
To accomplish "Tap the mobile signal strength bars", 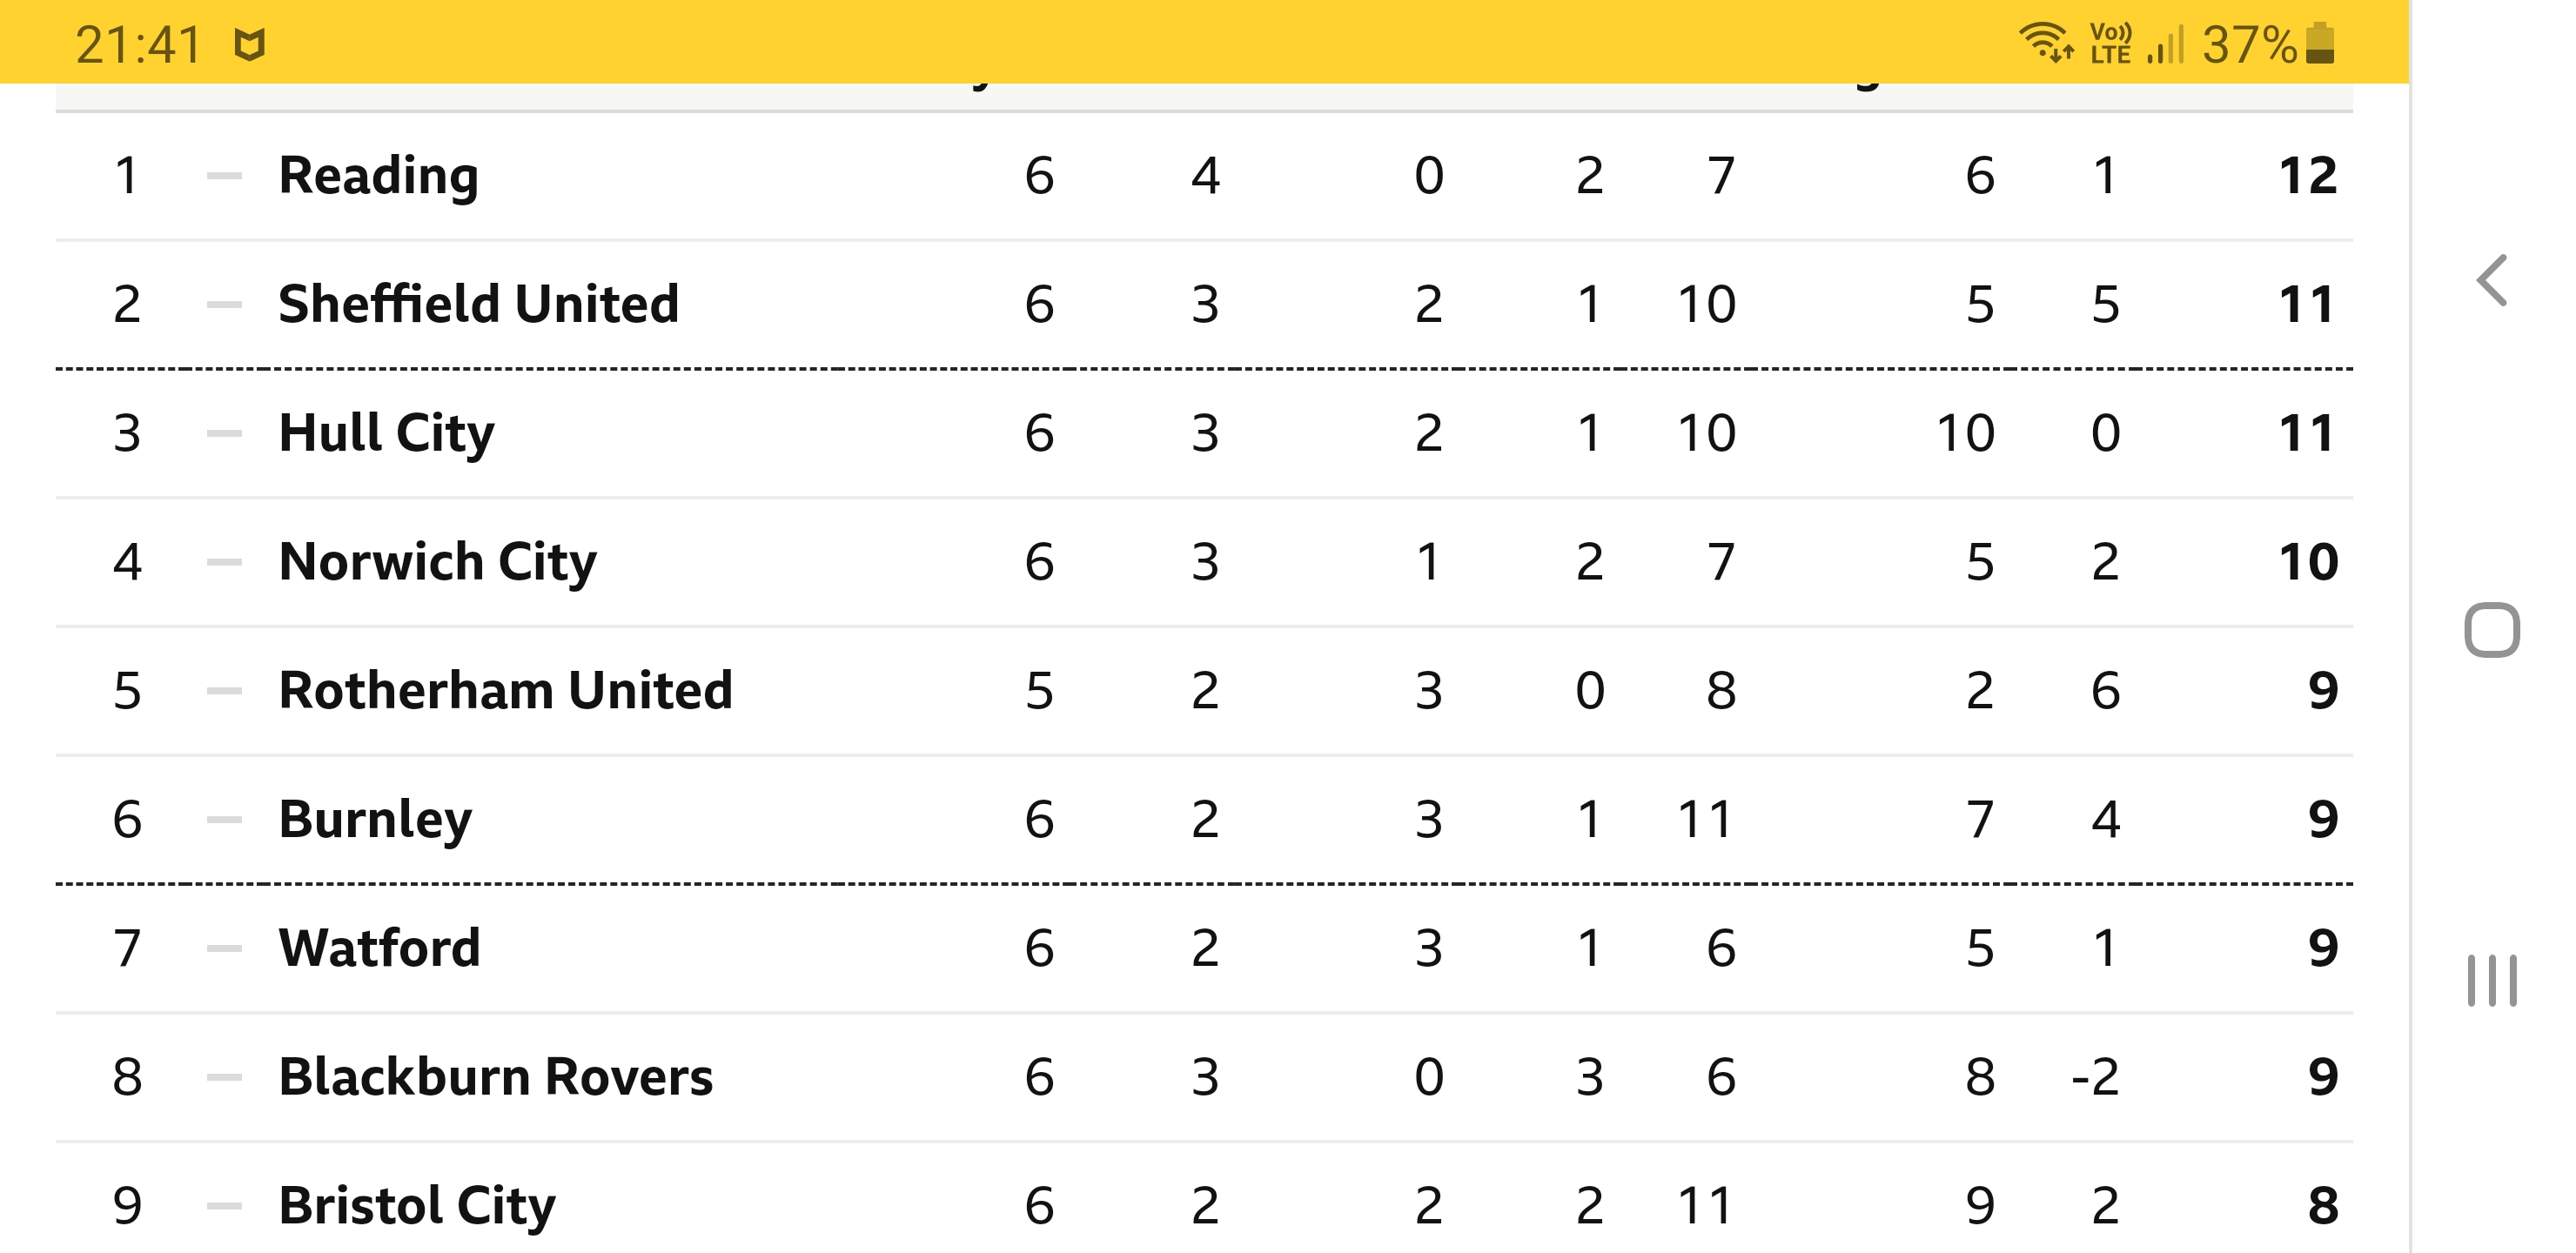I will tap(2165, 45).
